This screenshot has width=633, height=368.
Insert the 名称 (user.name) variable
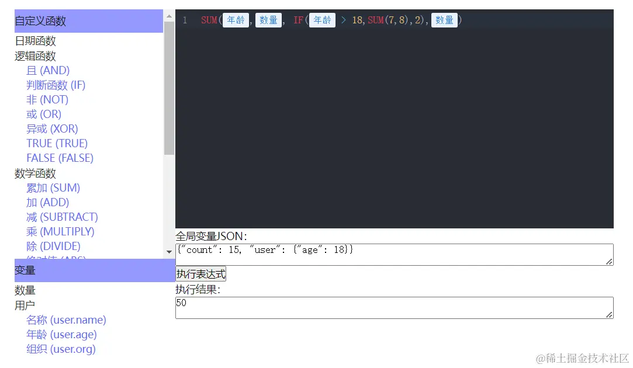66,320
